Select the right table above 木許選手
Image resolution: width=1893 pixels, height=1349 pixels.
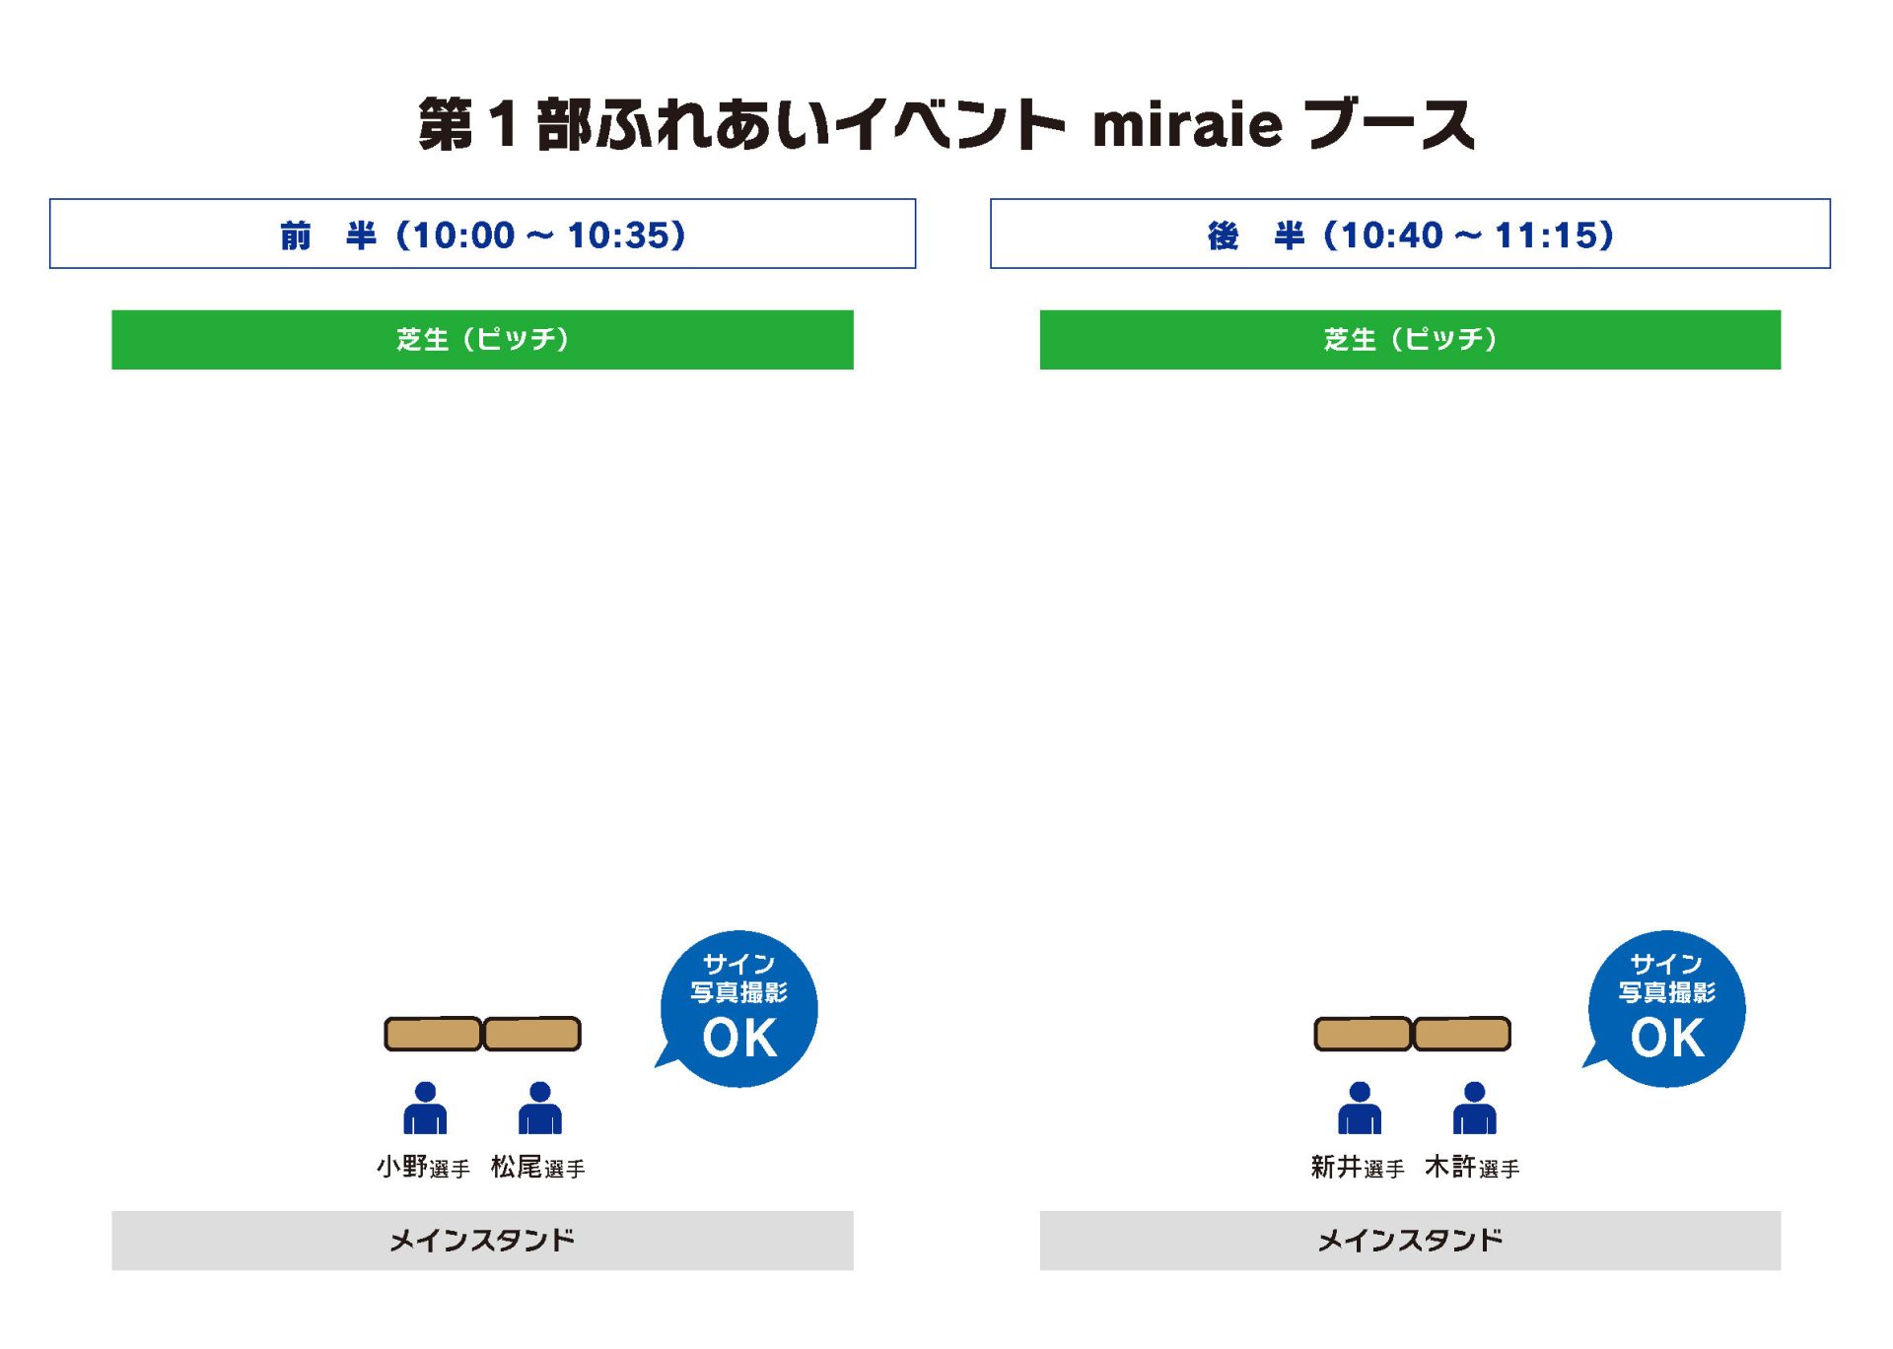coord(1462,1034)
